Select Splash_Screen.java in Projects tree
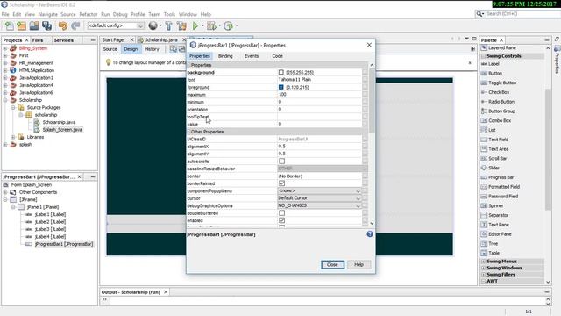 pyautogui.click(x=62, y=130)
